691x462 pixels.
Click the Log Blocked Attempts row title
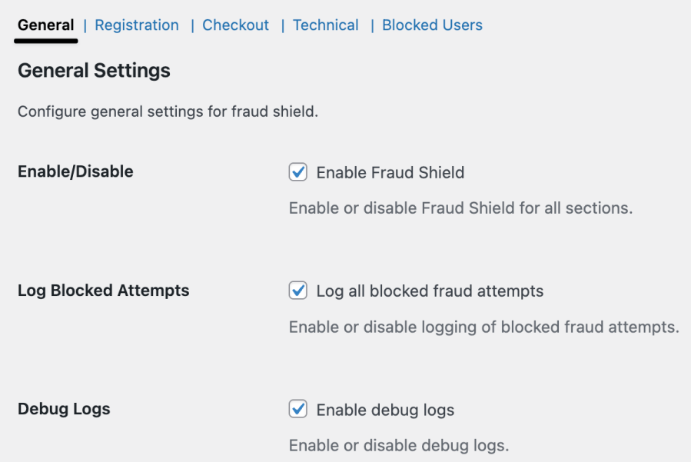coord(103,291)
